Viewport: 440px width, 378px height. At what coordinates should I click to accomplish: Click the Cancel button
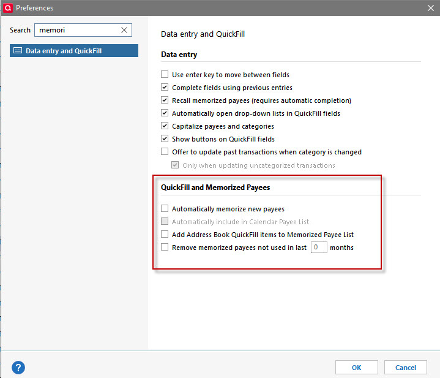click(406, 368)
